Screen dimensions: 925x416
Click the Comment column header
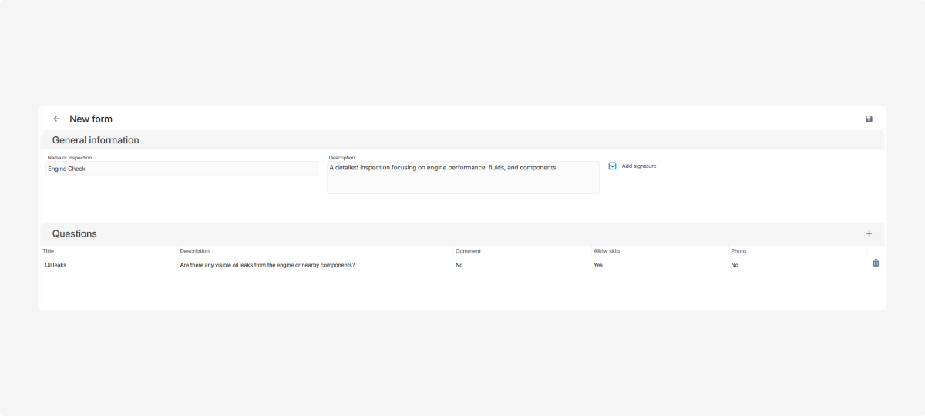pos(468,251)
